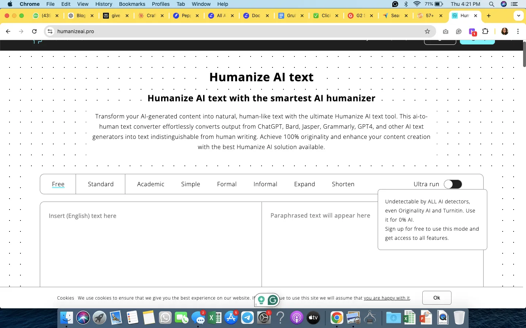The image size is (526, 328).
Task: Select the Shorten mode
Action: 343,184
